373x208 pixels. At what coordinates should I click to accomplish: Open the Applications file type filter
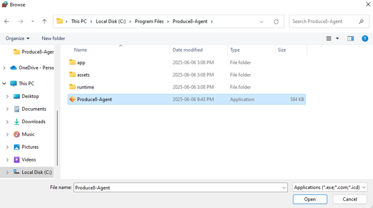[330, 187]
